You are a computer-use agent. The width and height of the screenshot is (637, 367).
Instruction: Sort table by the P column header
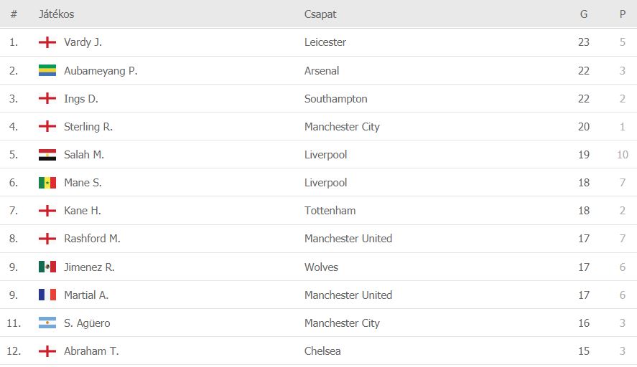click(622, 14)
